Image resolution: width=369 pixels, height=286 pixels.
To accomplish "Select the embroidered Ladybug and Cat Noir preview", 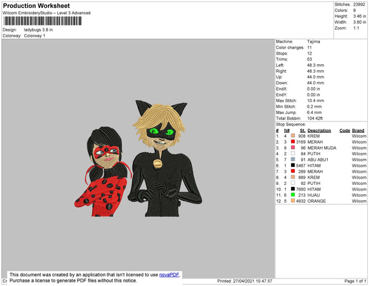I will coord(138,158).
